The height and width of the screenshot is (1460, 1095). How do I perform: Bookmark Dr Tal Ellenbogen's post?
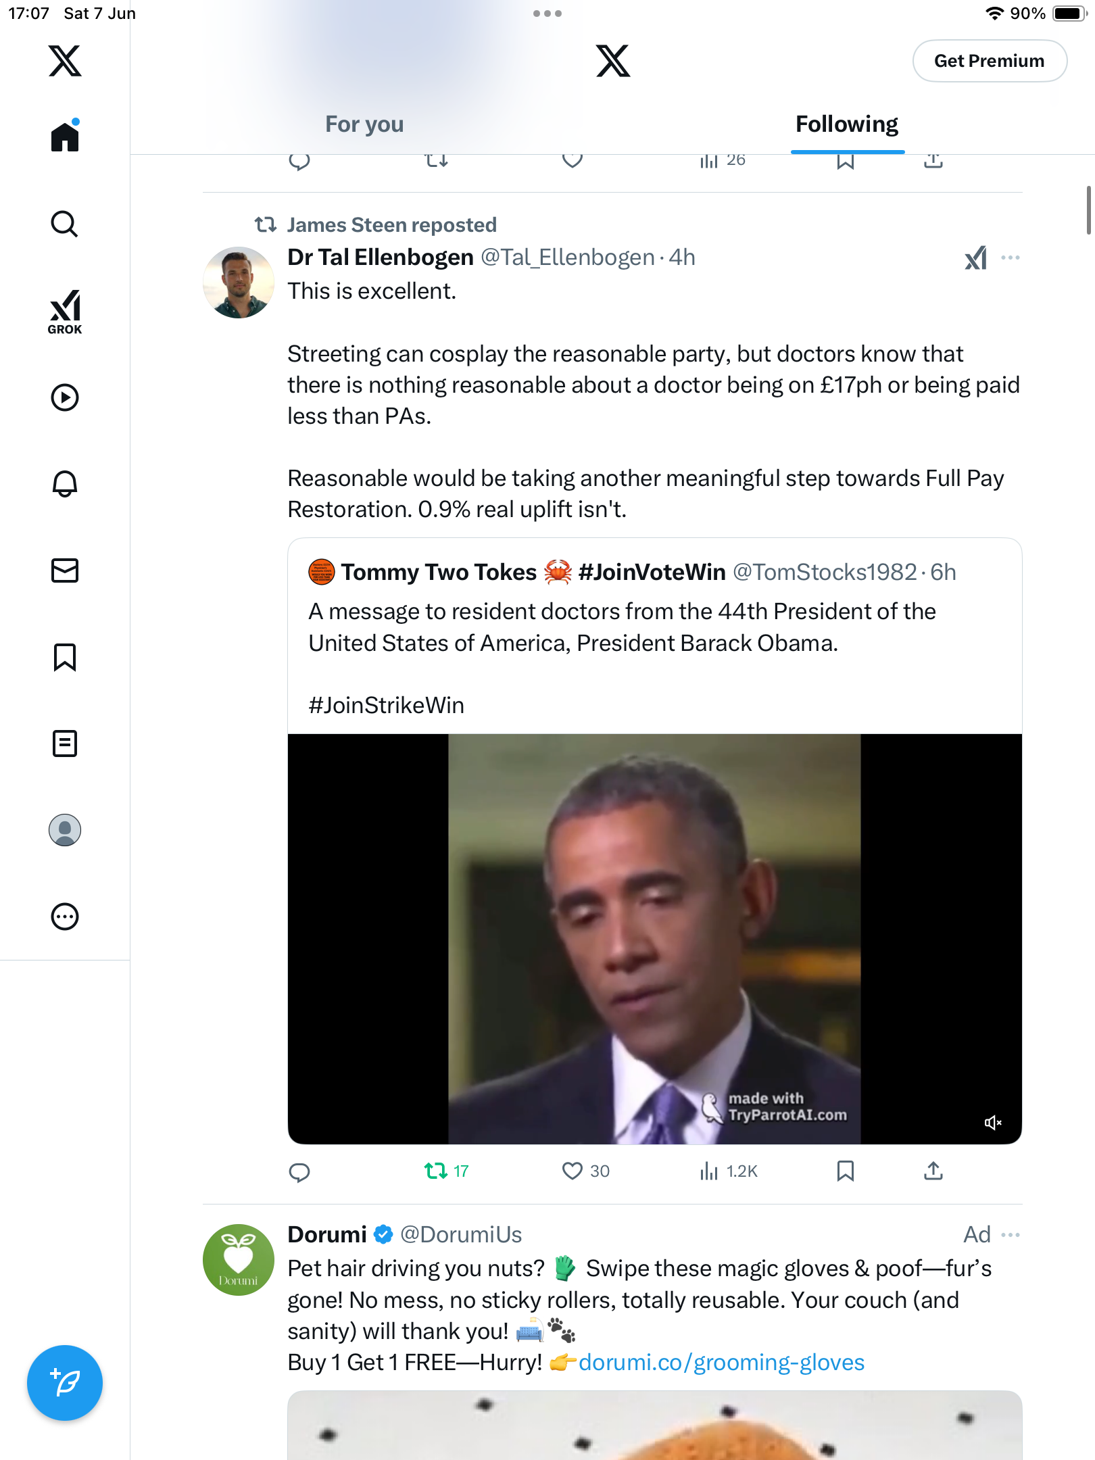[846, 1171]
